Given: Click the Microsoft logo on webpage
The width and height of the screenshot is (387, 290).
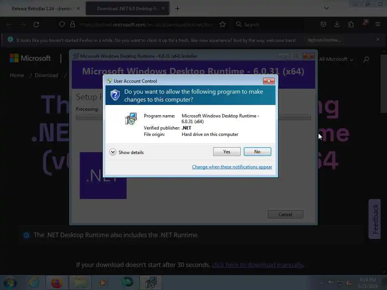Looking at the screenshot, I should click(30, 58).
